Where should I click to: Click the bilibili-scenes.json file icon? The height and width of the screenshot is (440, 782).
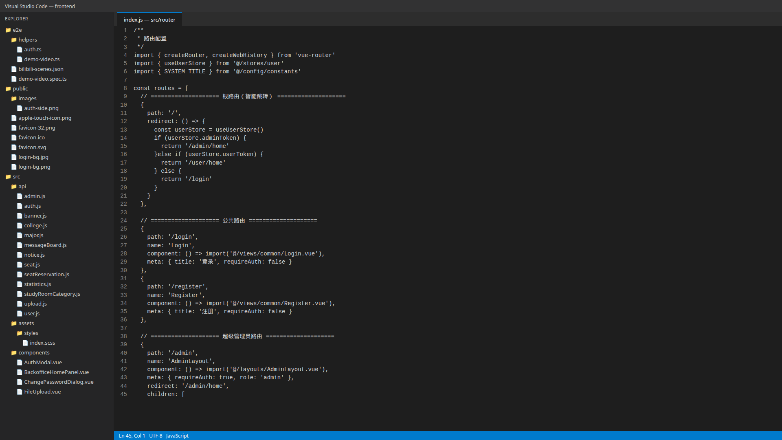14,69
